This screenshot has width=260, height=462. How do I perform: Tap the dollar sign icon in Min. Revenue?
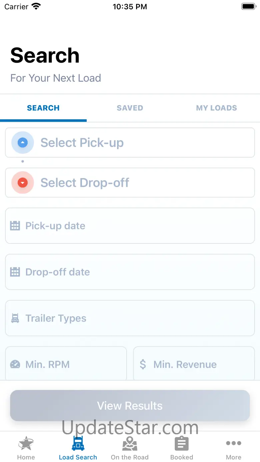click(x=143, y=364)
